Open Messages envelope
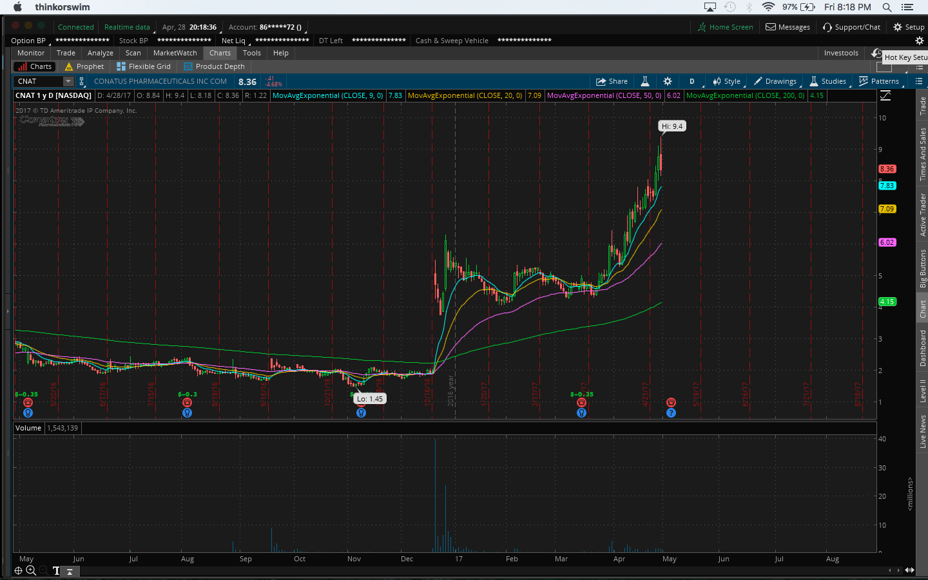928x580 pixels. [x=788, y=27]
